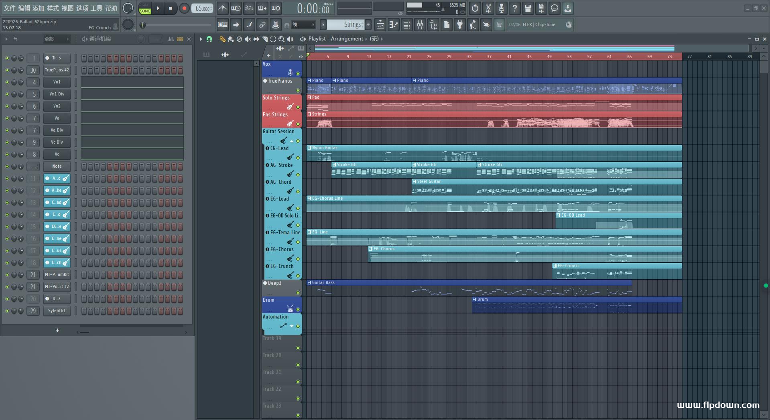Open the 全部 channel filter dropdown
The width and height of the screenshot is (770, 420).
tap(57, 39)
